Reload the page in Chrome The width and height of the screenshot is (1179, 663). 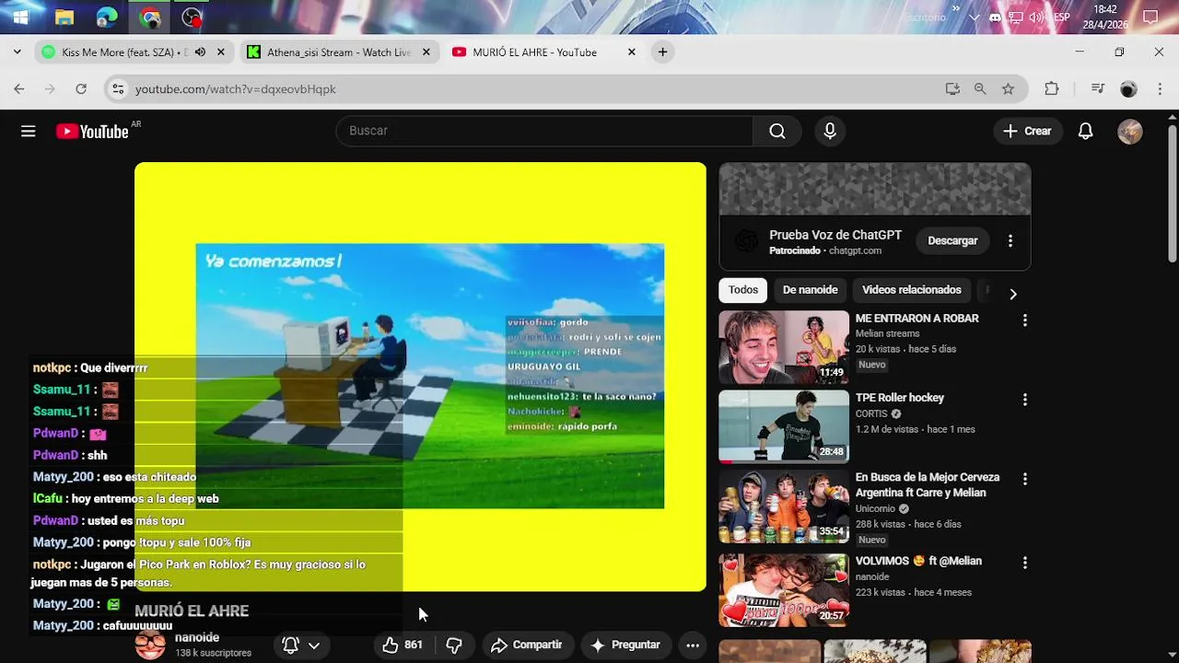[x=81, y=89]
